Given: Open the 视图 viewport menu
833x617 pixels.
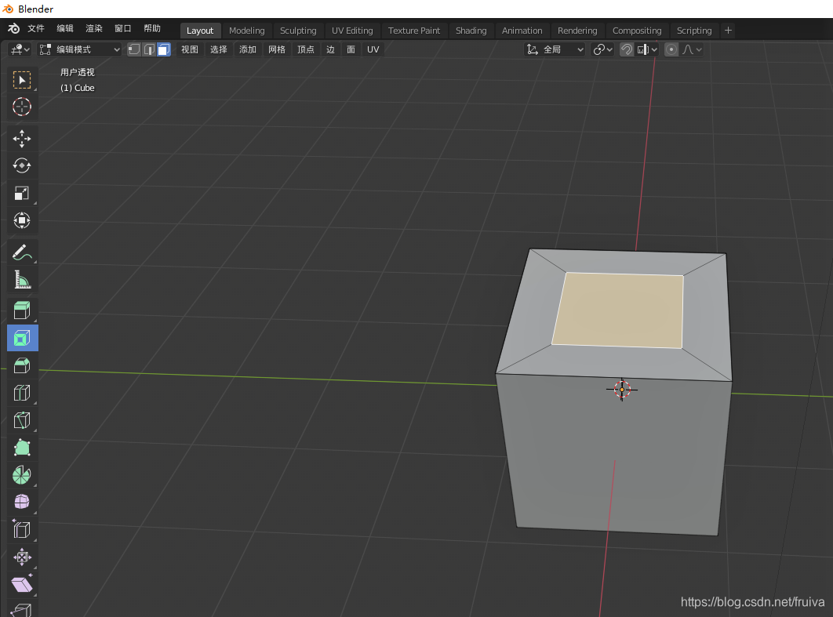Looking at the screenshot, I should pyautogui.click(x=190, y=49).
